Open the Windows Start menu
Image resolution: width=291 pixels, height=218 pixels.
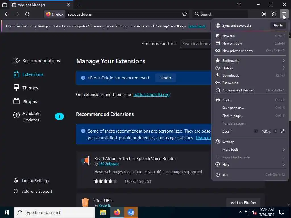(7, 212)
